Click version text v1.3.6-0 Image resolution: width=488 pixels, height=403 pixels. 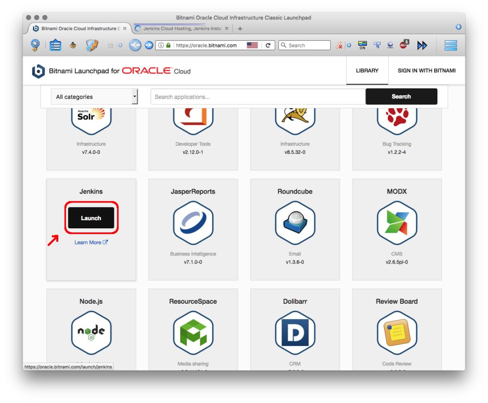tap(295, 262)
